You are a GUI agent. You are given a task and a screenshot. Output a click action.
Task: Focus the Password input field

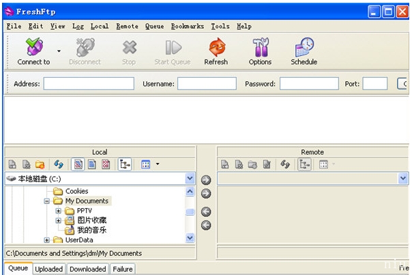coord(309,84)
